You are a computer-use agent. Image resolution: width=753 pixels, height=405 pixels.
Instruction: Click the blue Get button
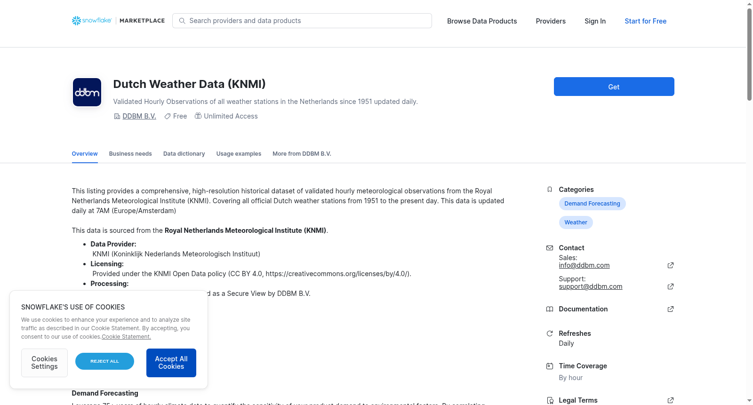pos(614,87)
